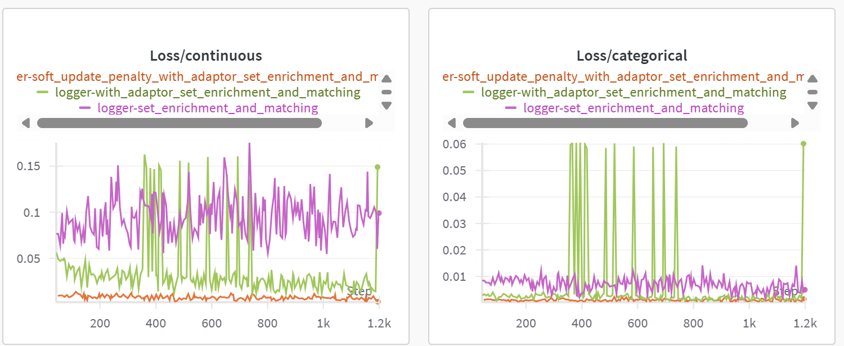Toggle green logger-with_adaptor series in Loss/categorical legend
The height and width of the screenshot is (346, 844).
[633, 92]
